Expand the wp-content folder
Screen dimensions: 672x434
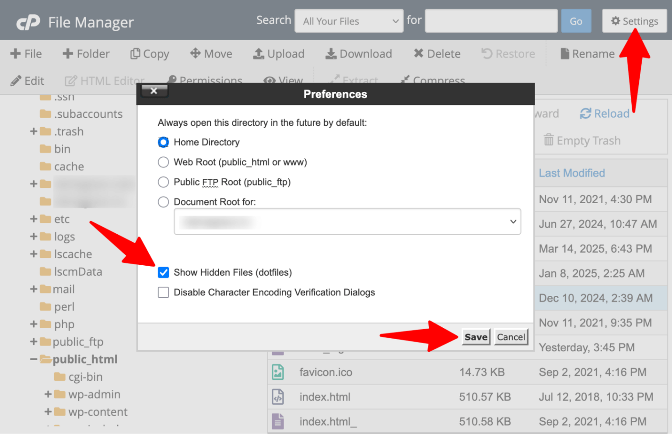48,412
